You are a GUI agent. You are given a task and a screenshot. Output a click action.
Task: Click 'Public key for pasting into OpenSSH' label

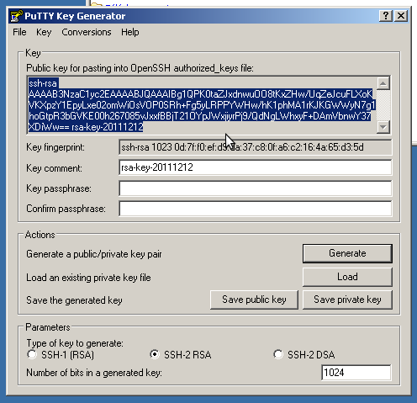pos(140,68)
